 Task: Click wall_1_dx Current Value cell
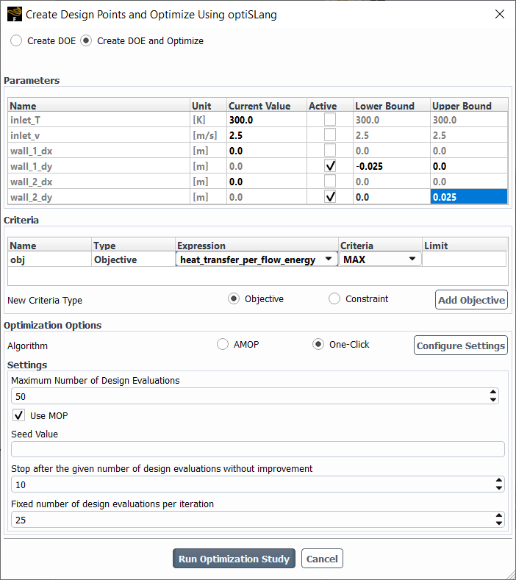[267, 151]
